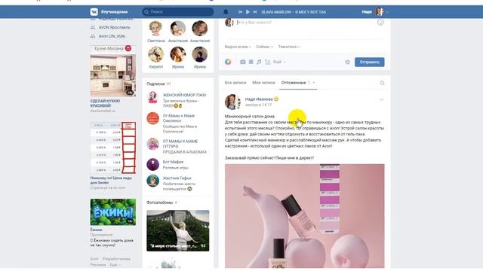Open the colorful poster background picker

[x=228, y=62]
